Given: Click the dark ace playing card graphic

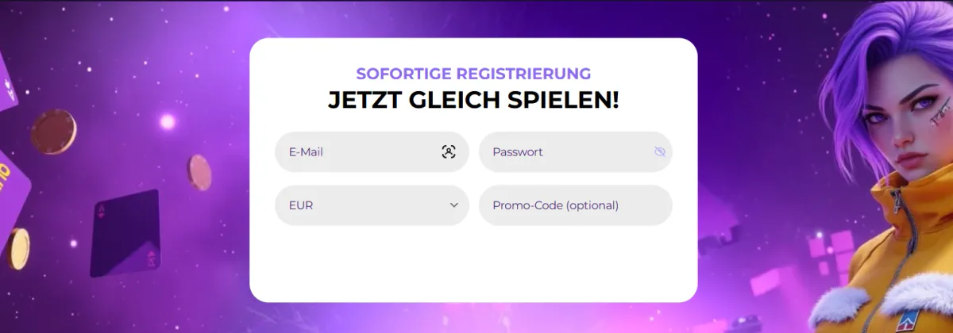Looking at the screenshot, I should coord(125,233).
